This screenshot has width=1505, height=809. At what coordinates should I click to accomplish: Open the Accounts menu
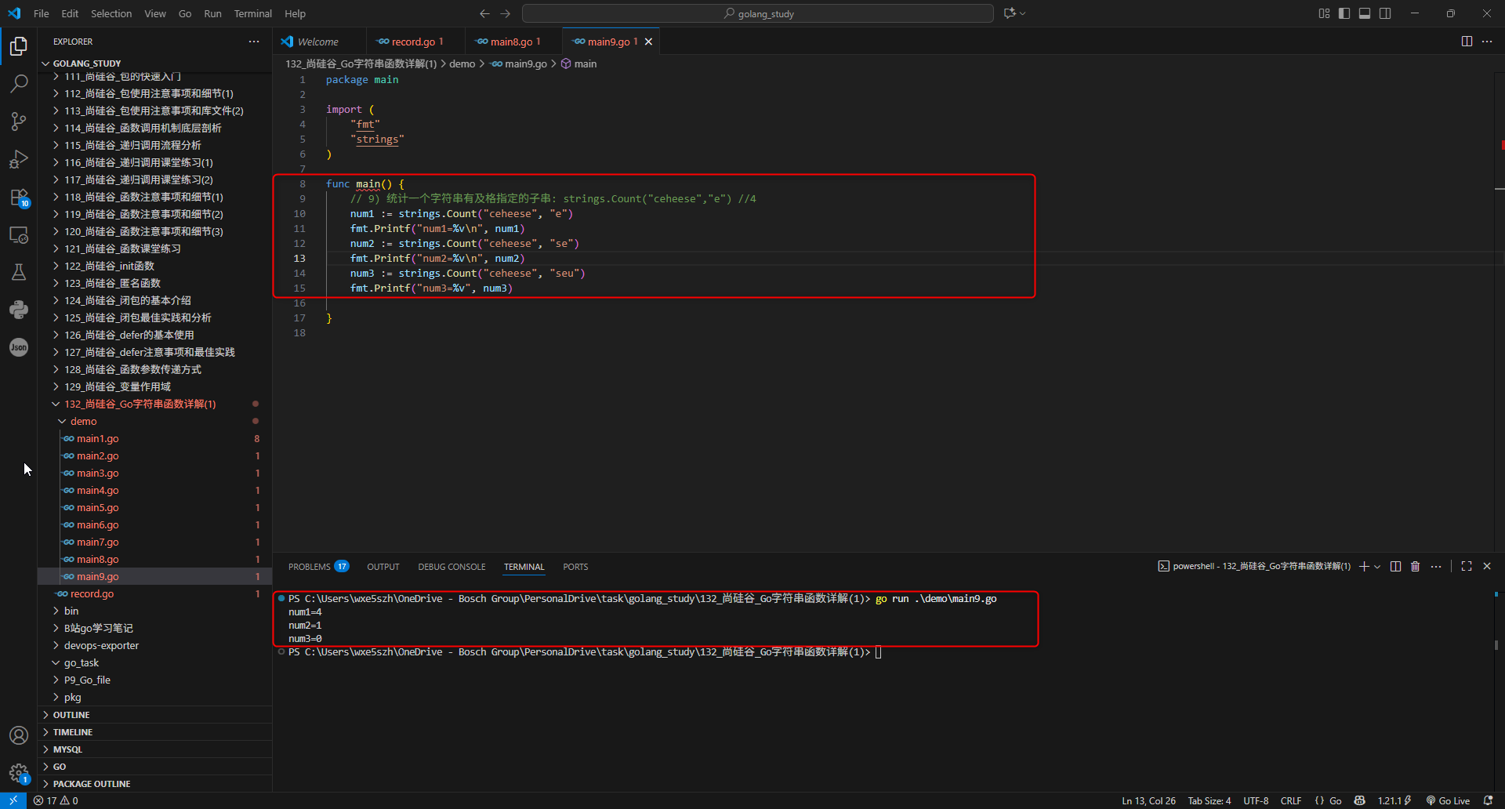pos(19,735)
